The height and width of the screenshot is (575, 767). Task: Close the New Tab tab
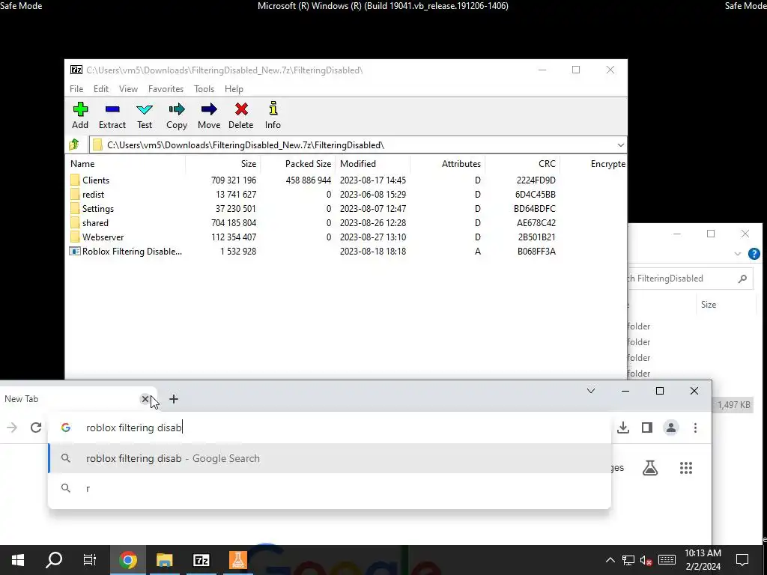(145, 399)
